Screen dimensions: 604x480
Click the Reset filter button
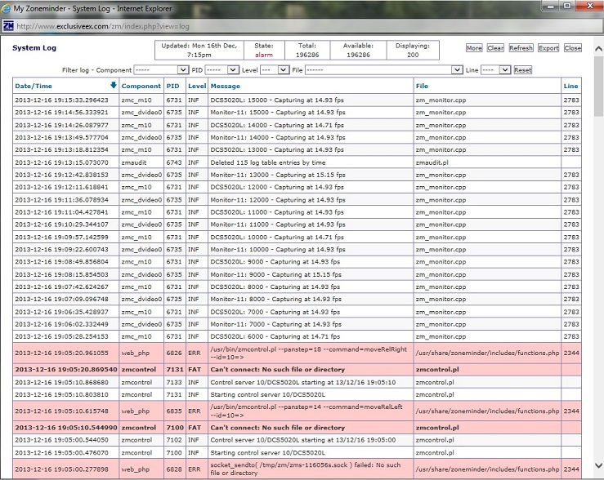click(x=523, y=70)
